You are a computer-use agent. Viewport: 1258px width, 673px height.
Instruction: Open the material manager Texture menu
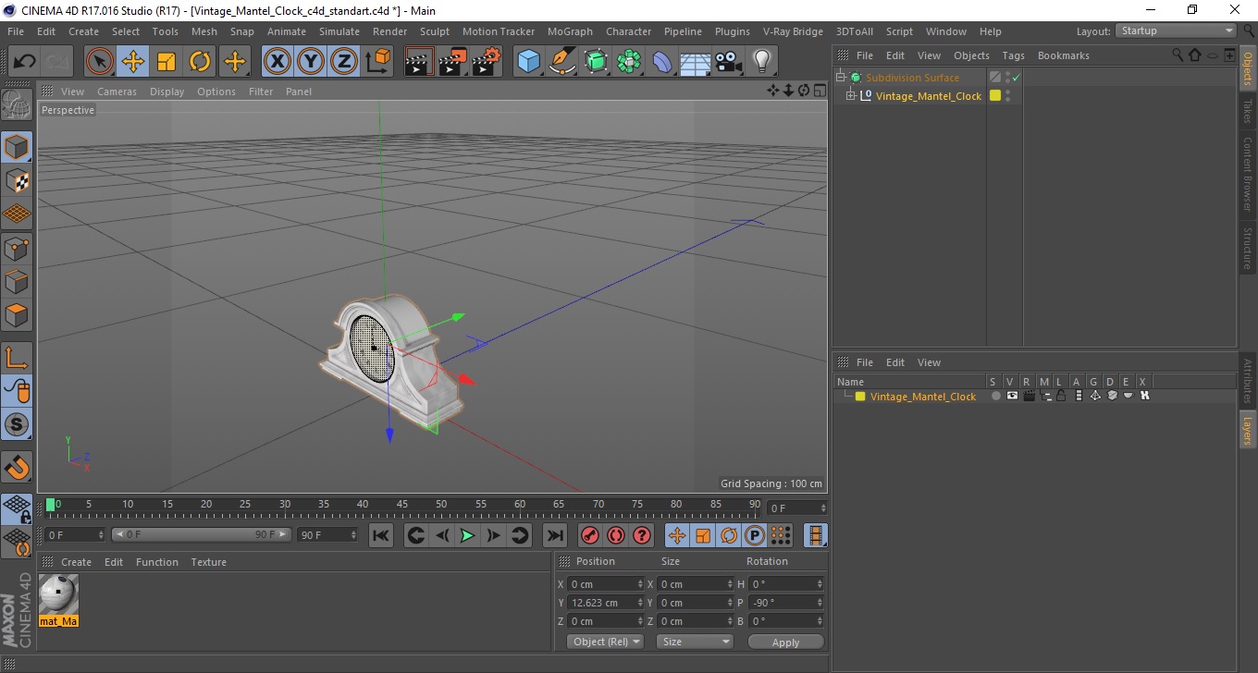point(208,562)
